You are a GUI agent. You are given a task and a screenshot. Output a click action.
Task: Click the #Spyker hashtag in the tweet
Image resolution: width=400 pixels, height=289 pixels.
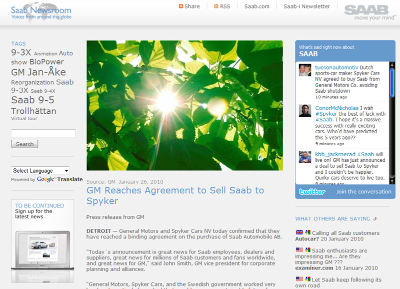coord(326,114)
